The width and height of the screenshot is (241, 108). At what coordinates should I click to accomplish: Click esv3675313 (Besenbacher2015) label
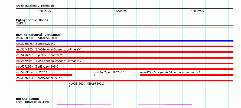(x=39, y=78)
